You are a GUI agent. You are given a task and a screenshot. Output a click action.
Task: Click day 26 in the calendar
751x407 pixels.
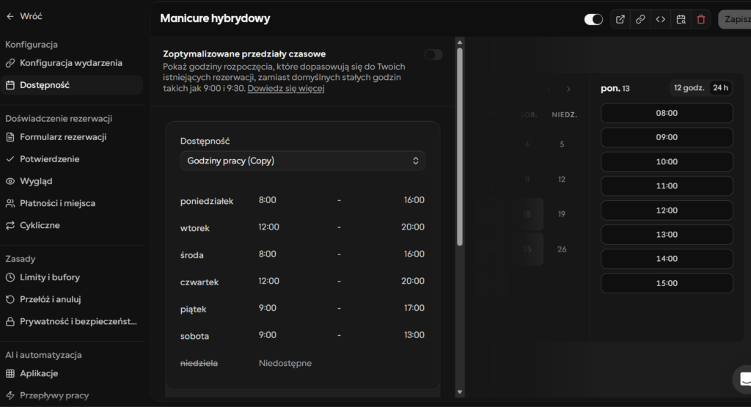pos(562,249)
